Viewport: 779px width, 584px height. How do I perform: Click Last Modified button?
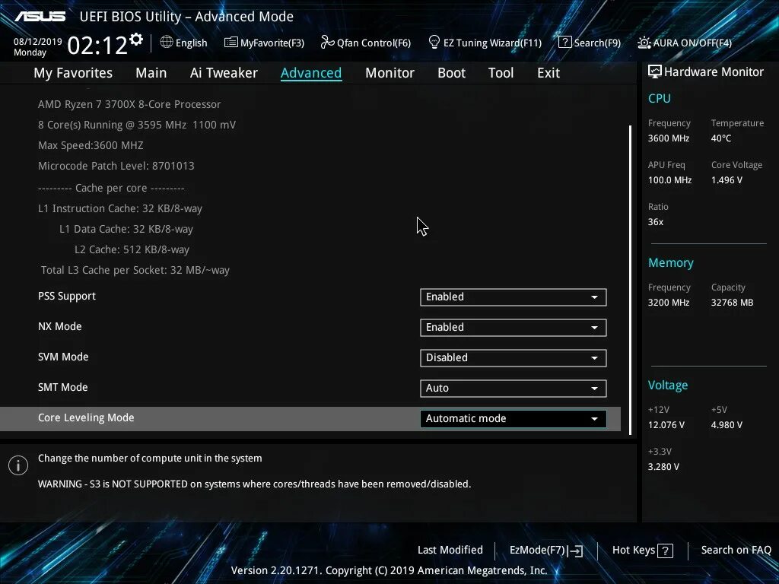(450, 551)
